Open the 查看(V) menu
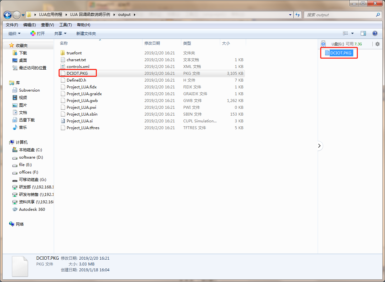The width and height of the screenshot is (385, 282). click(47, 25)
